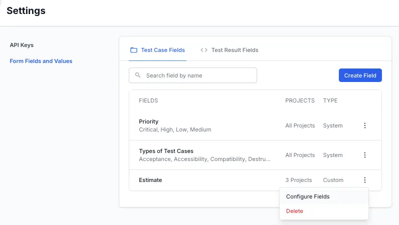
Task: Select the Estimate custom field row
Action: 150,180
